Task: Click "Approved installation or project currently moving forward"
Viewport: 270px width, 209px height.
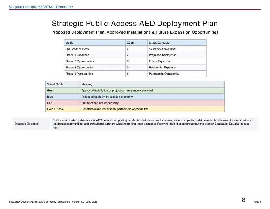Action: pos(117,91)
